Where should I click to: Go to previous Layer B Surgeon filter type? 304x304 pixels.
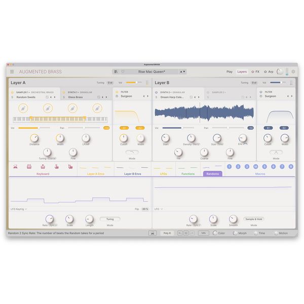coord(288,96)
